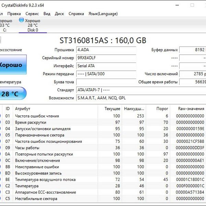
Task: Open the Справка menu
Action: (x=76, y=14)
